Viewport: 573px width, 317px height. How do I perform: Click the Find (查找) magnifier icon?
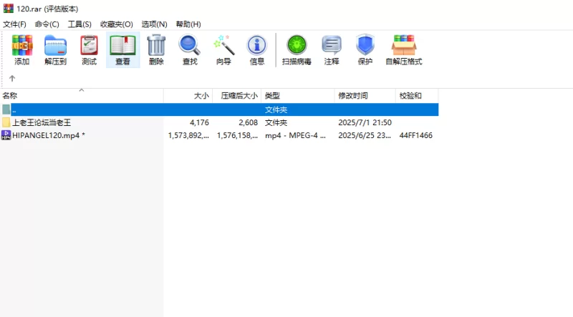[190, 45]
